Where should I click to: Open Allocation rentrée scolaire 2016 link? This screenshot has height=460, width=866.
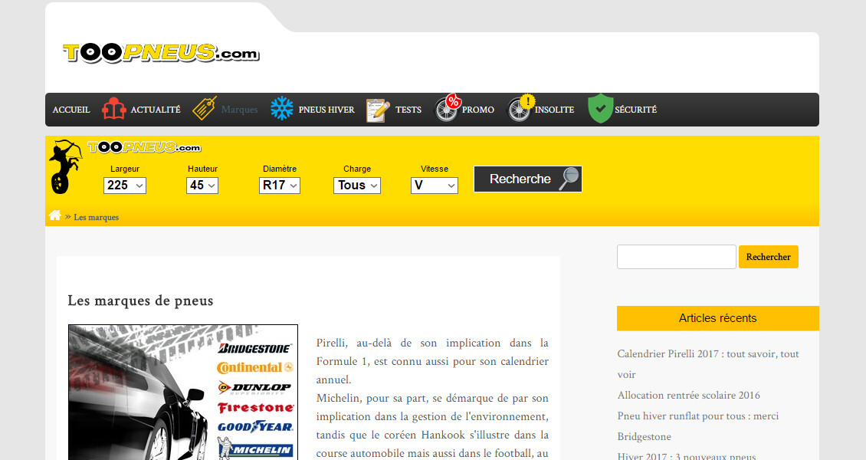(x=689, y=396)
